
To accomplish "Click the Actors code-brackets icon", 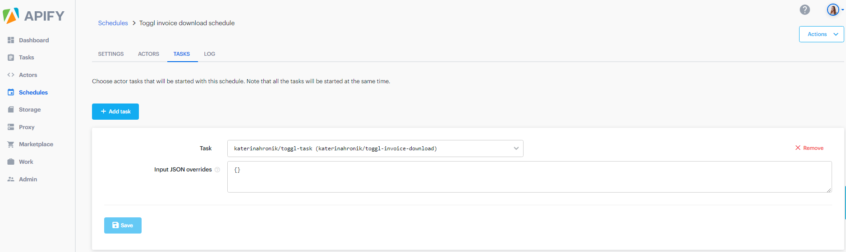I will click(11, 75).
